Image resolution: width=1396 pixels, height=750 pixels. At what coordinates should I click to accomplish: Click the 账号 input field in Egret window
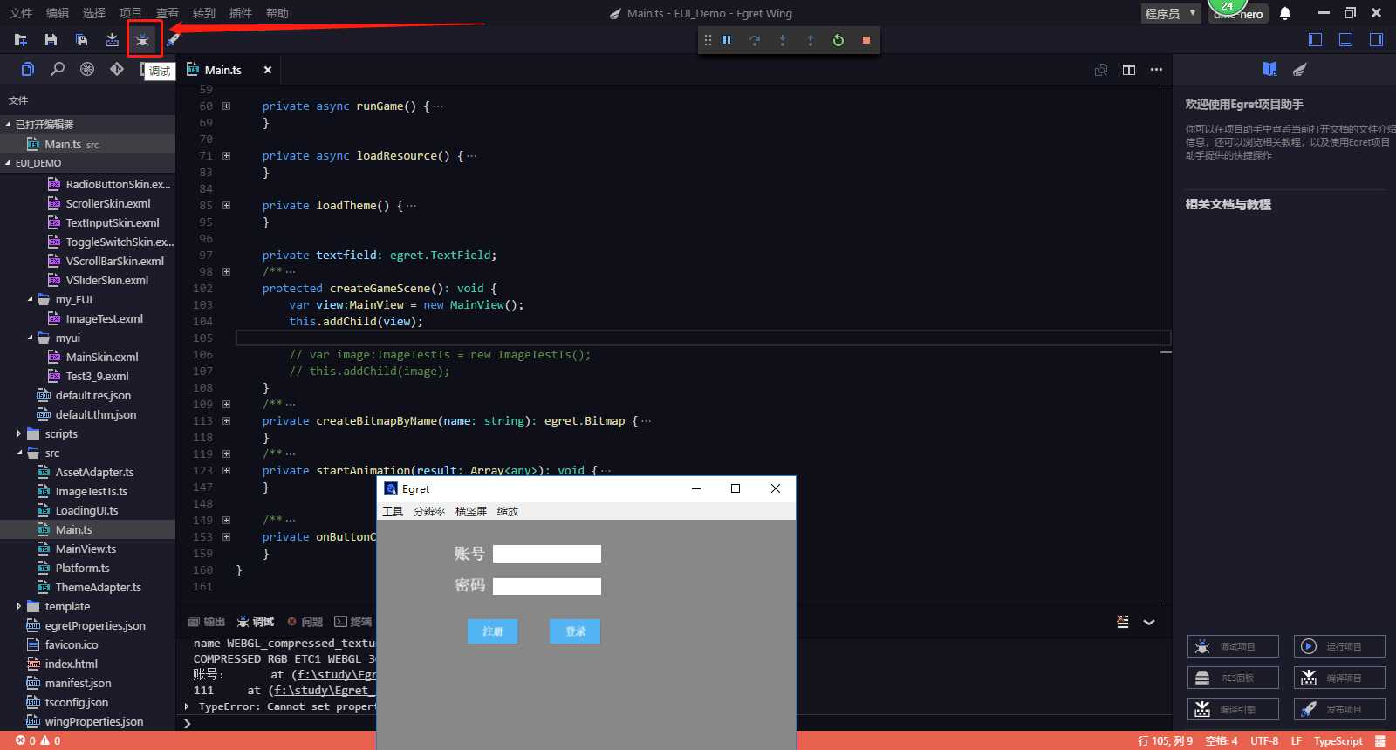(x=547, y=554)
